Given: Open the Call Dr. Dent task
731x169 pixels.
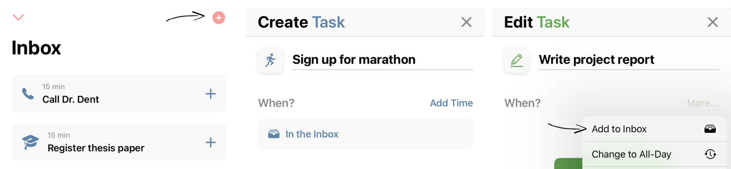Looking at the screenshot, I should coord(119,94).
